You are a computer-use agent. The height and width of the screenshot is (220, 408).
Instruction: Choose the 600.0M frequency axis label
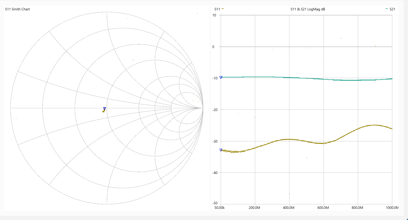coord(323,208)
